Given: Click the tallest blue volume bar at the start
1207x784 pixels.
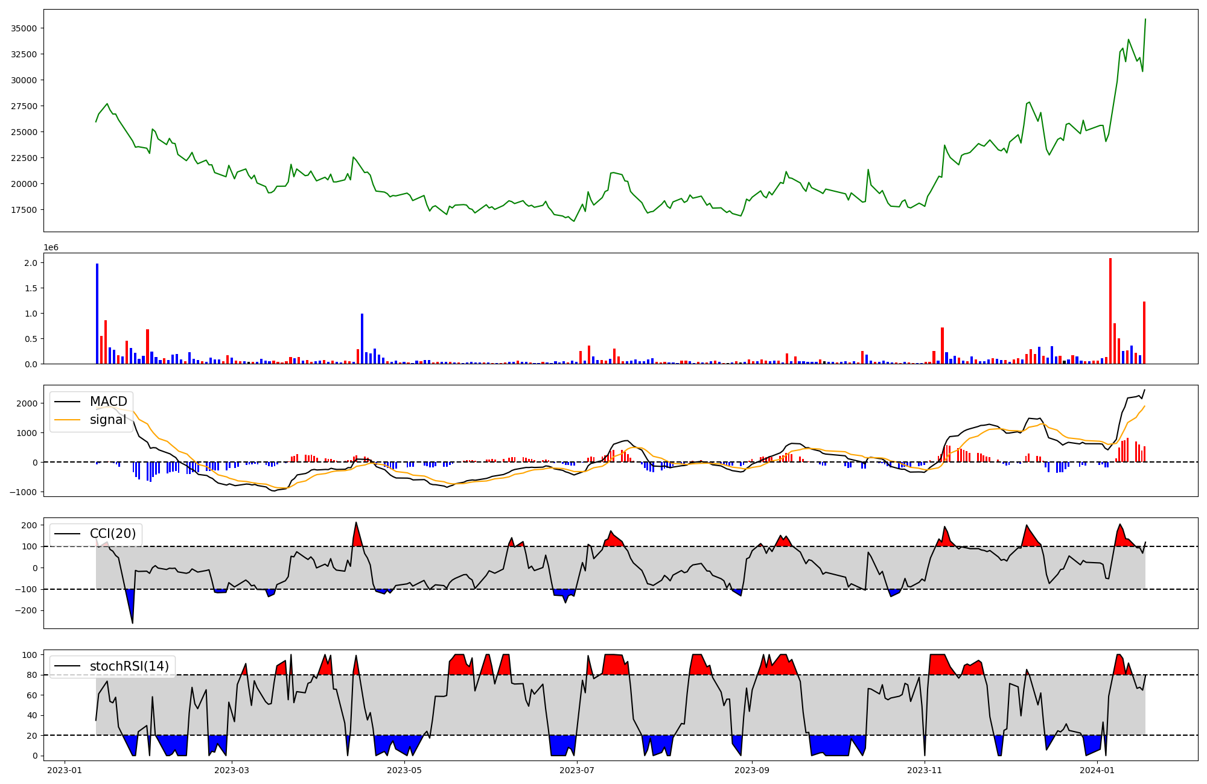Looking at the screenshot, I should click(97, 314).
